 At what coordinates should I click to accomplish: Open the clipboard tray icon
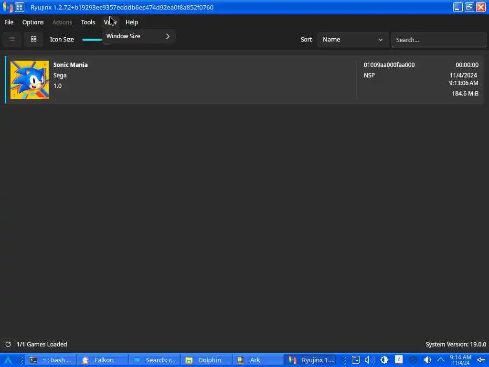pyautogui.click(x=355, y=360)
